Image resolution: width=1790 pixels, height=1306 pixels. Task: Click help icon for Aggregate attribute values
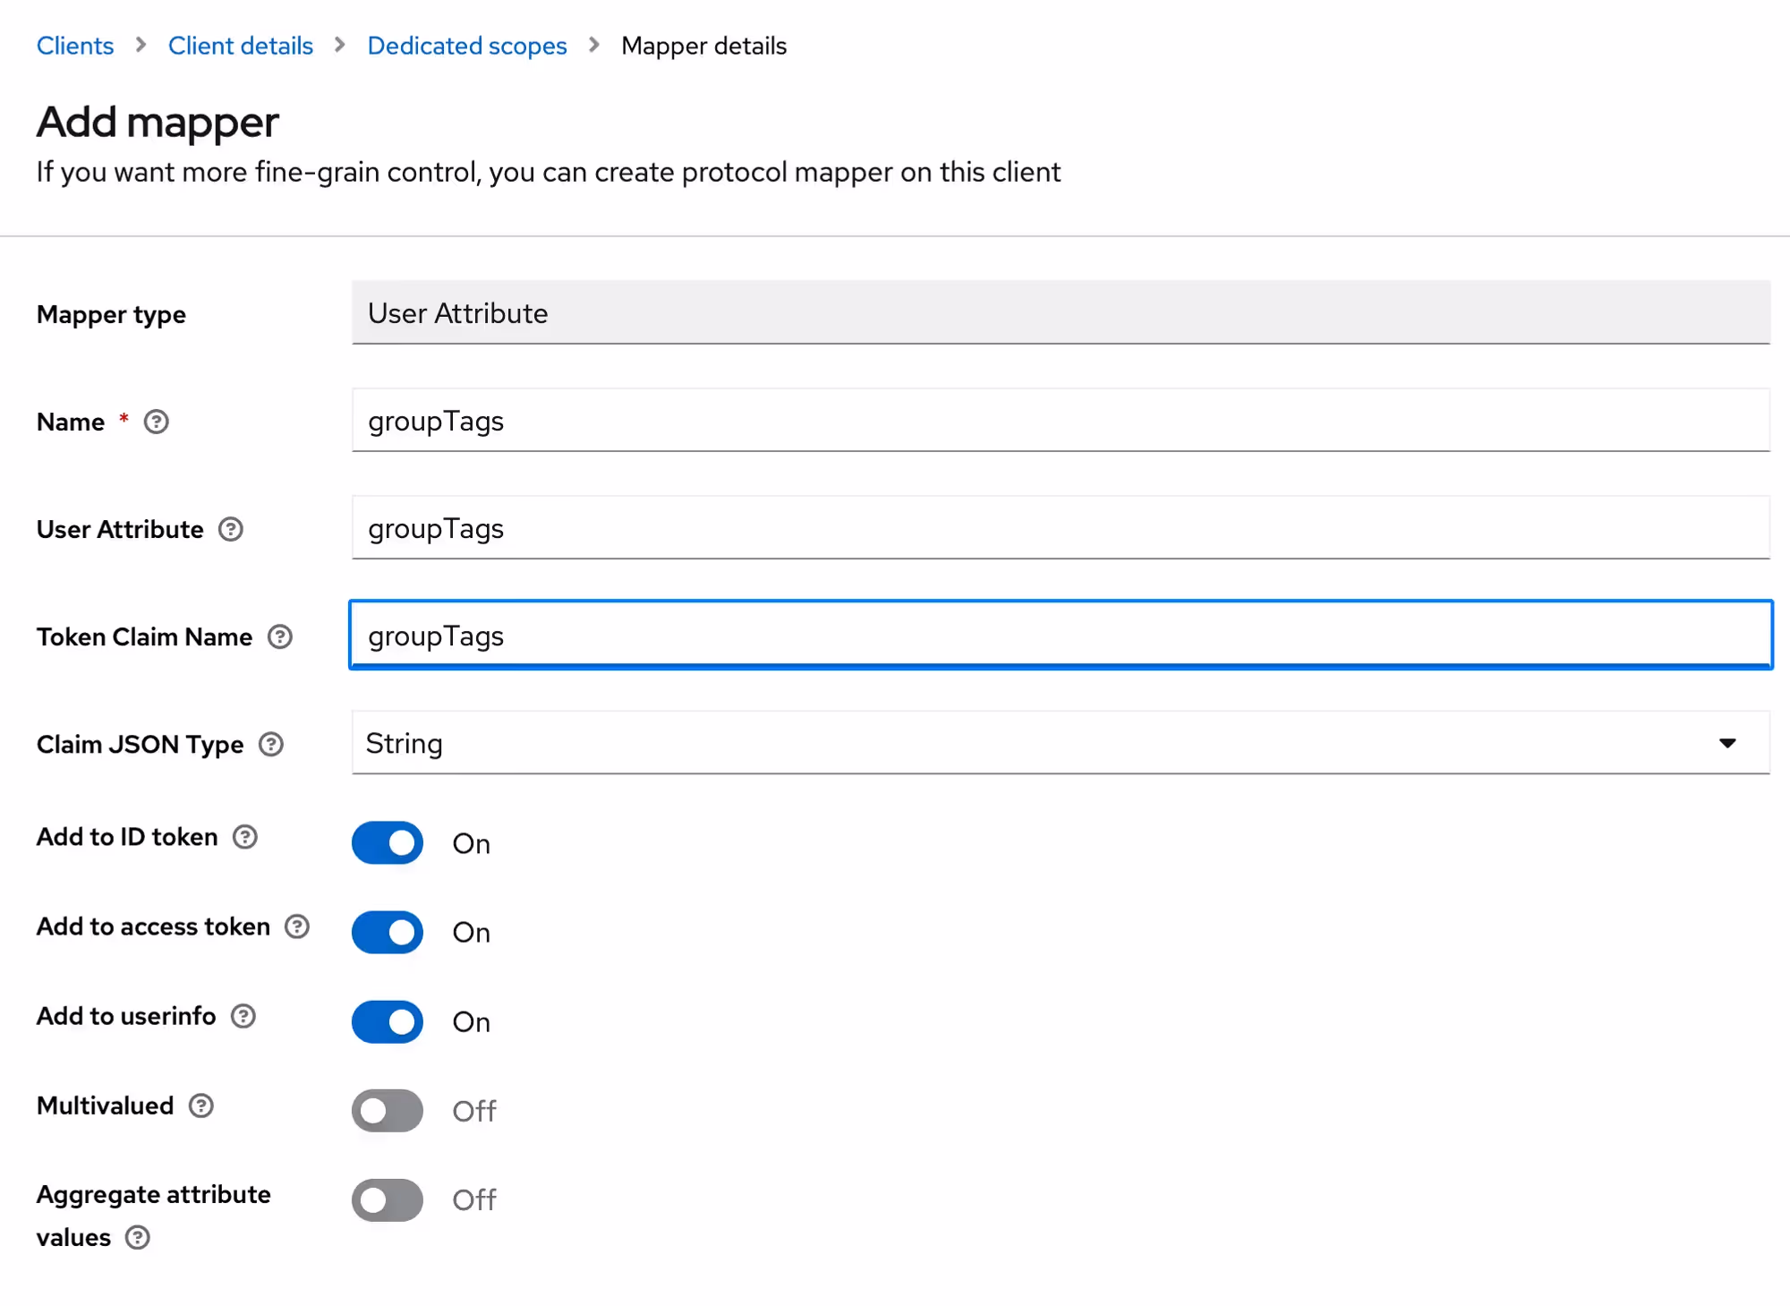138,1238
